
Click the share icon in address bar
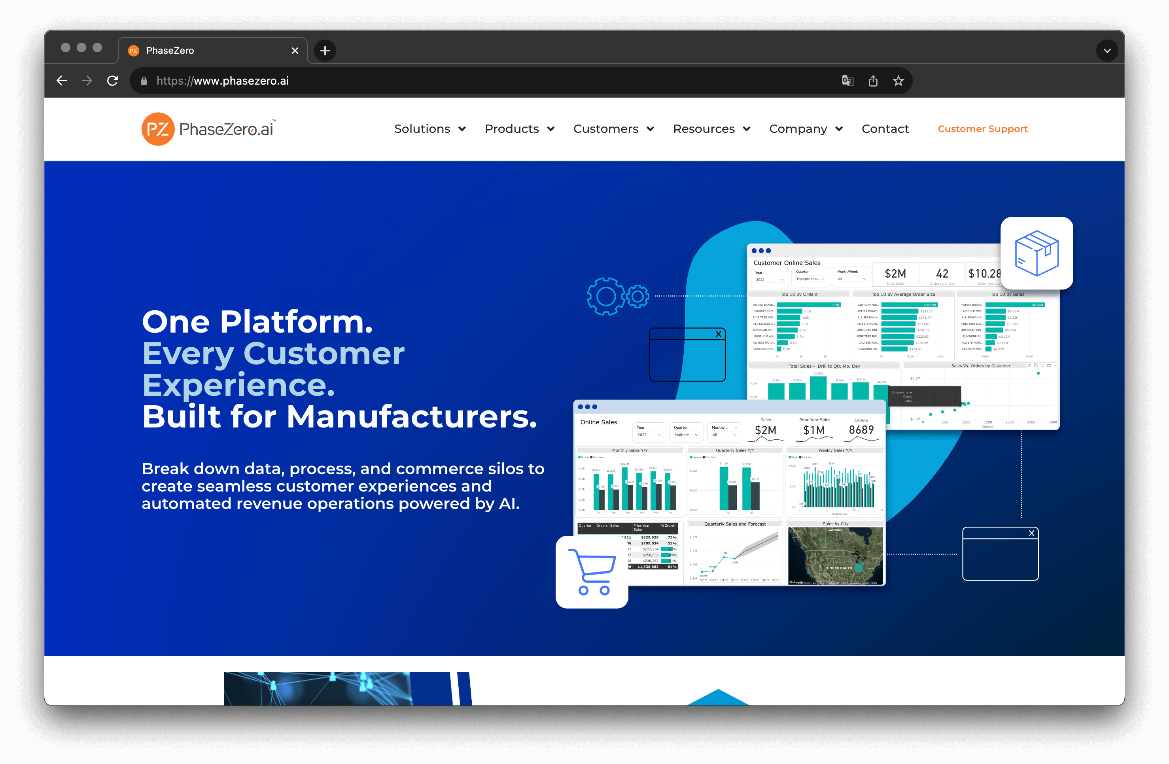pos(873,81)
